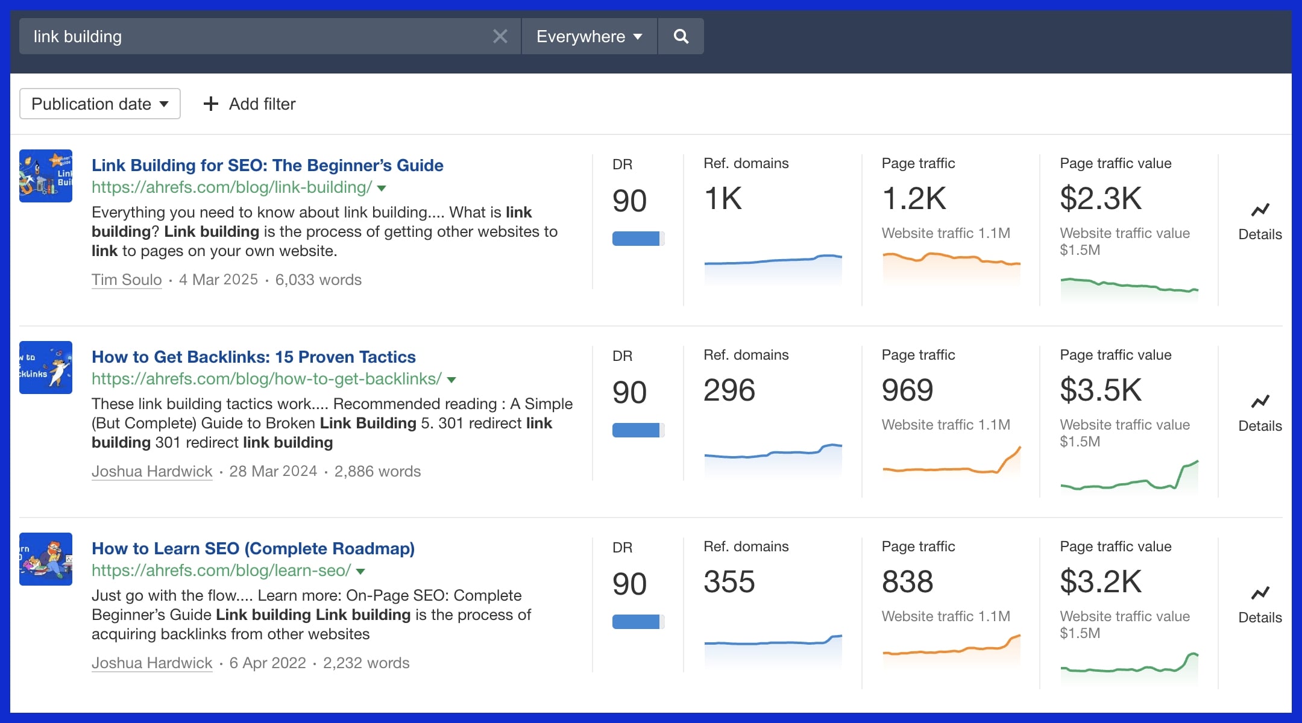Open ahrefs.com/blog/how-to-get-backlinks/ URL

click(x=266, y=379)
